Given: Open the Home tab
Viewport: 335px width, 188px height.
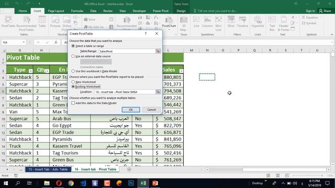Looking at the screenshot, I should (x=23, y=11).
